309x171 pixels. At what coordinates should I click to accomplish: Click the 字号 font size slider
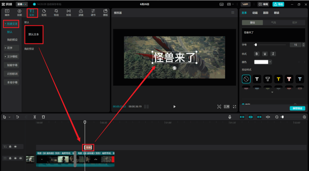coord(270,45)
